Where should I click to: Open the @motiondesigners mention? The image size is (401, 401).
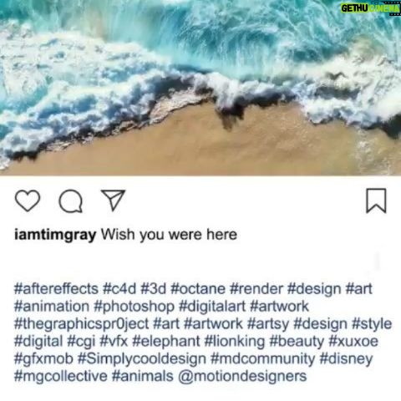click(242, 377)
